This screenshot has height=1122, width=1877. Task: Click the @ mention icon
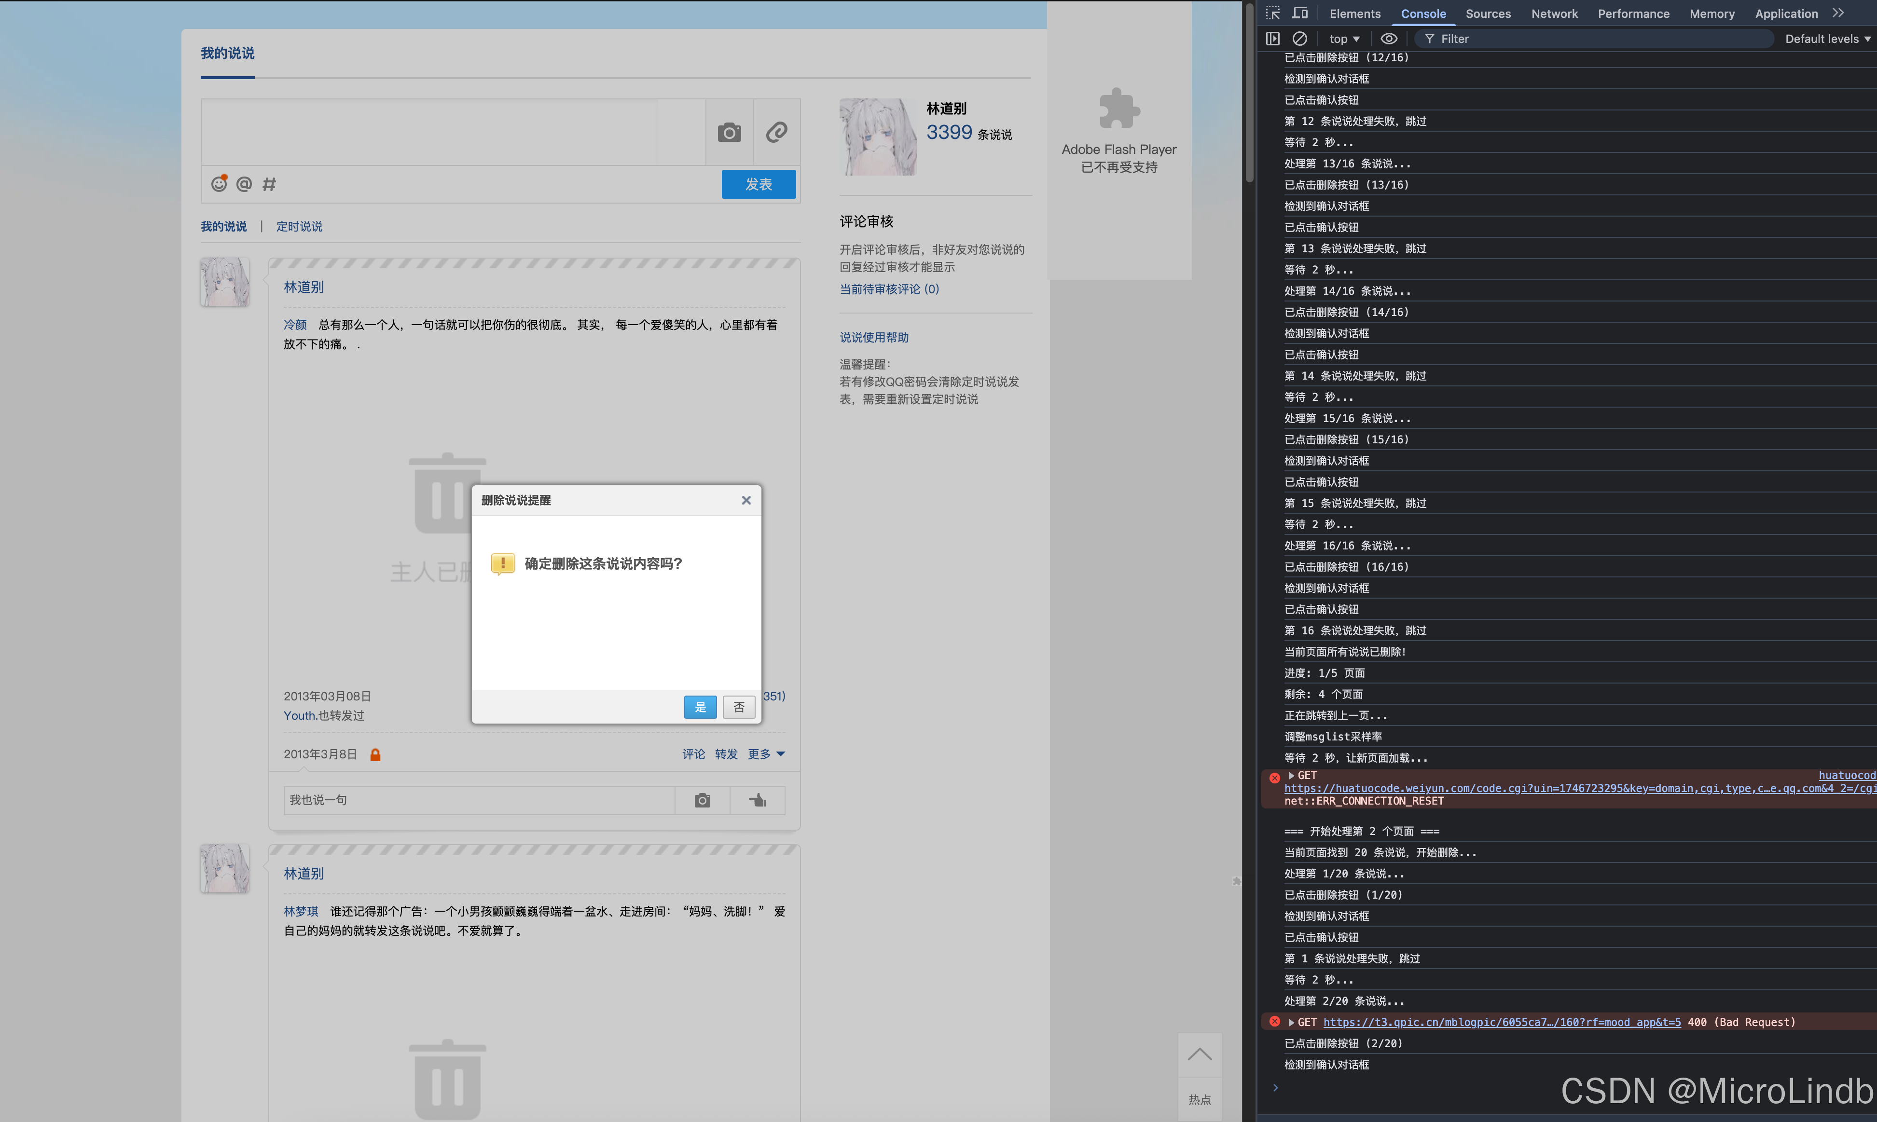coord(244,184)
